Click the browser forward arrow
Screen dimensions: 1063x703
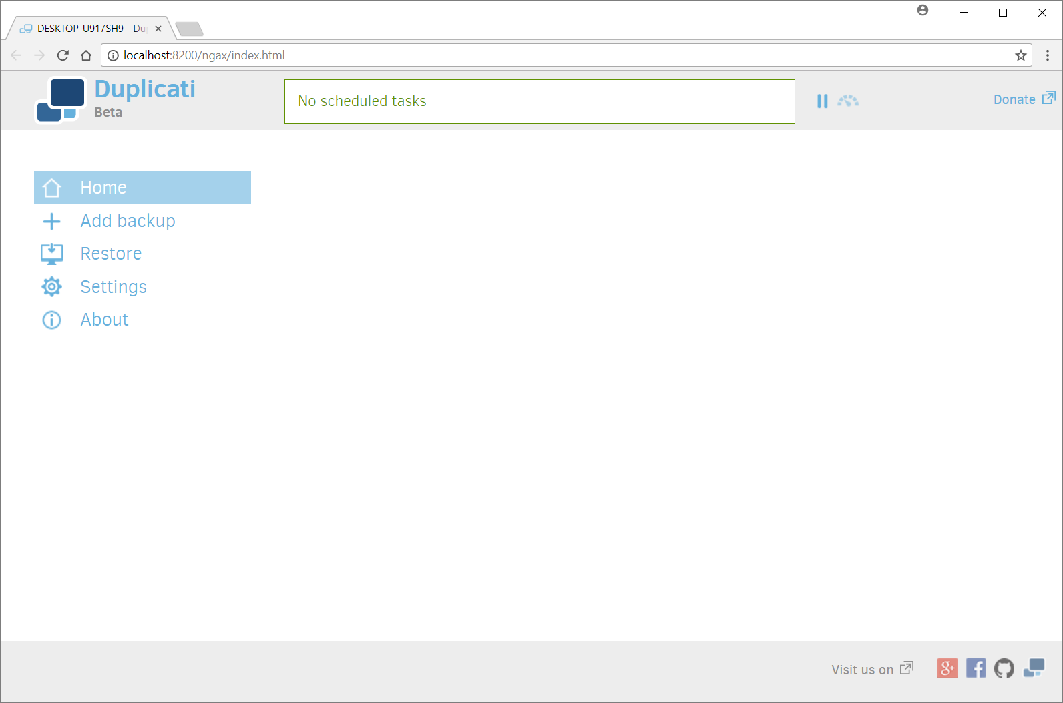tap(39, 55)
